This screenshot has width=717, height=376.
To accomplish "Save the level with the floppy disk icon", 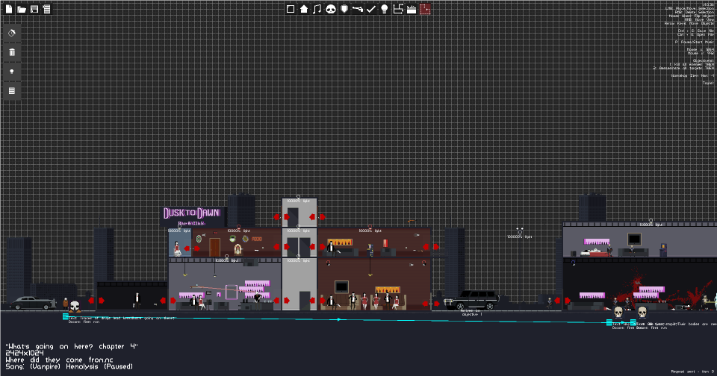I will point(34,9).
